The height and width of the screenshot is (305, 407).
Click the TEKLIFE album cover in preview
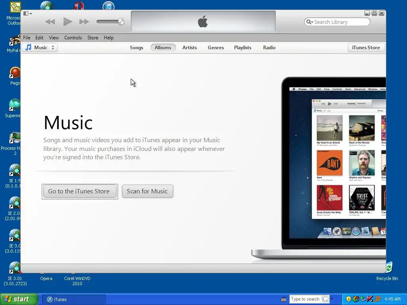(x=362, y=198)
